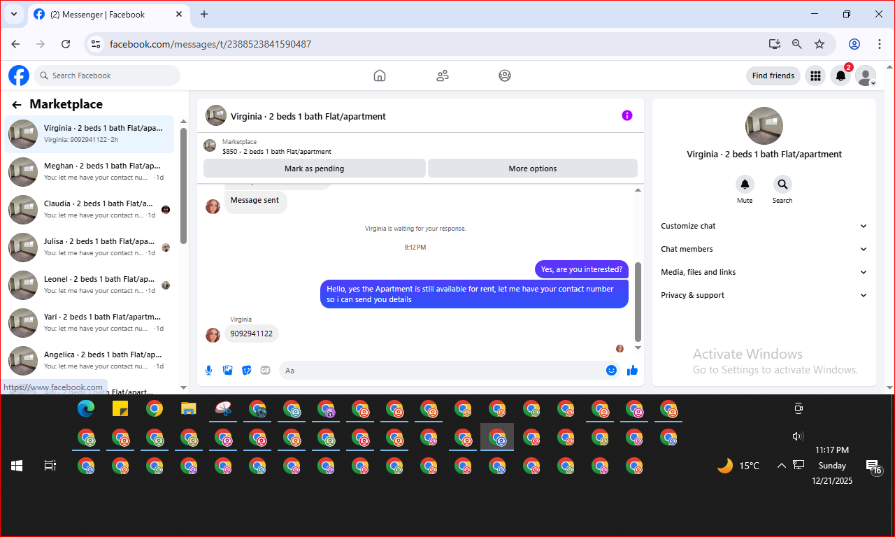
Task: Open the tab search dropdown arrow
Action: click(x=14, y=14)
